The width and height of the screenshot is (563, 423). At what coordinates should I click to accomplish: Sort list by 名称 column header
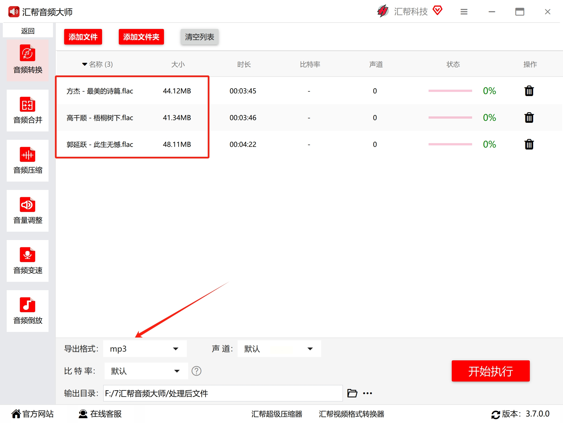point(98,64)
